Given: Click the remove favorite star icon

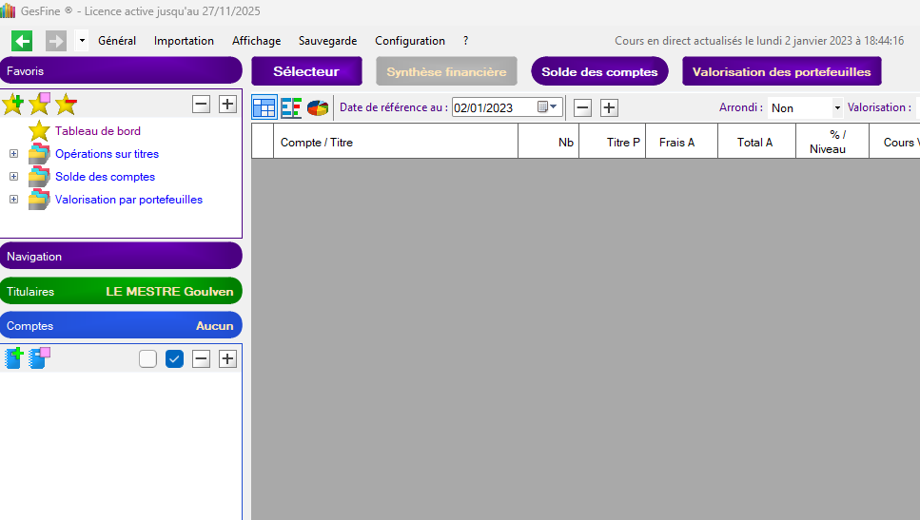Looking at the screenshot, I should tap(66, 105).
